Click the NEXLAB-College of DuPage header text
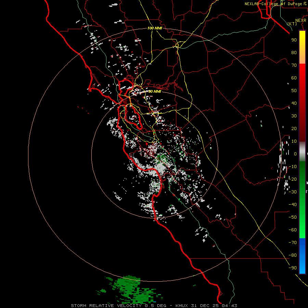308x308 pixels. coord(275,4)
